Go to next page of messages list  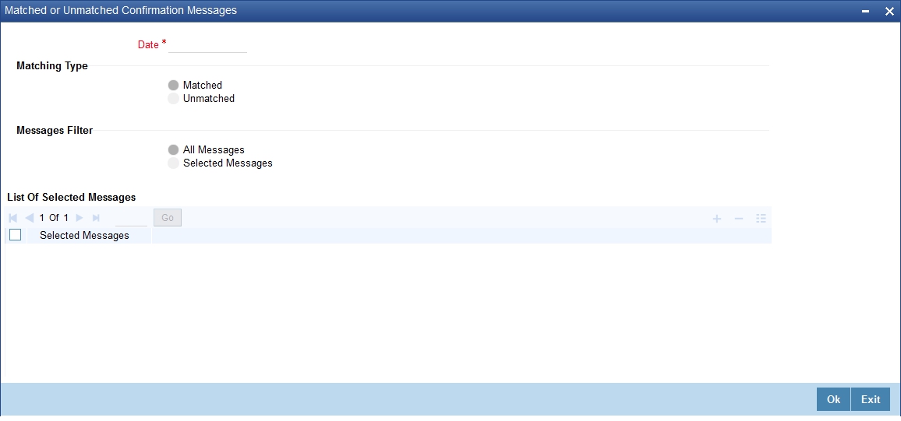tap(79, 218)
